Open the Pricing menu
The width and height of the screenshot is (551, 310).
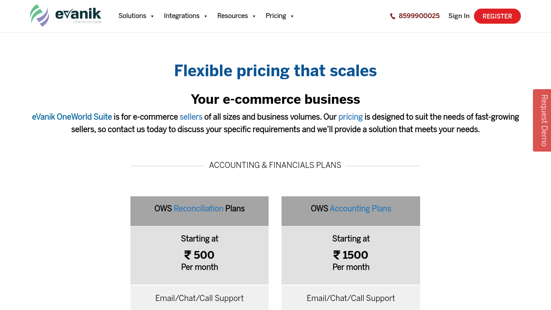click(276, 16)
